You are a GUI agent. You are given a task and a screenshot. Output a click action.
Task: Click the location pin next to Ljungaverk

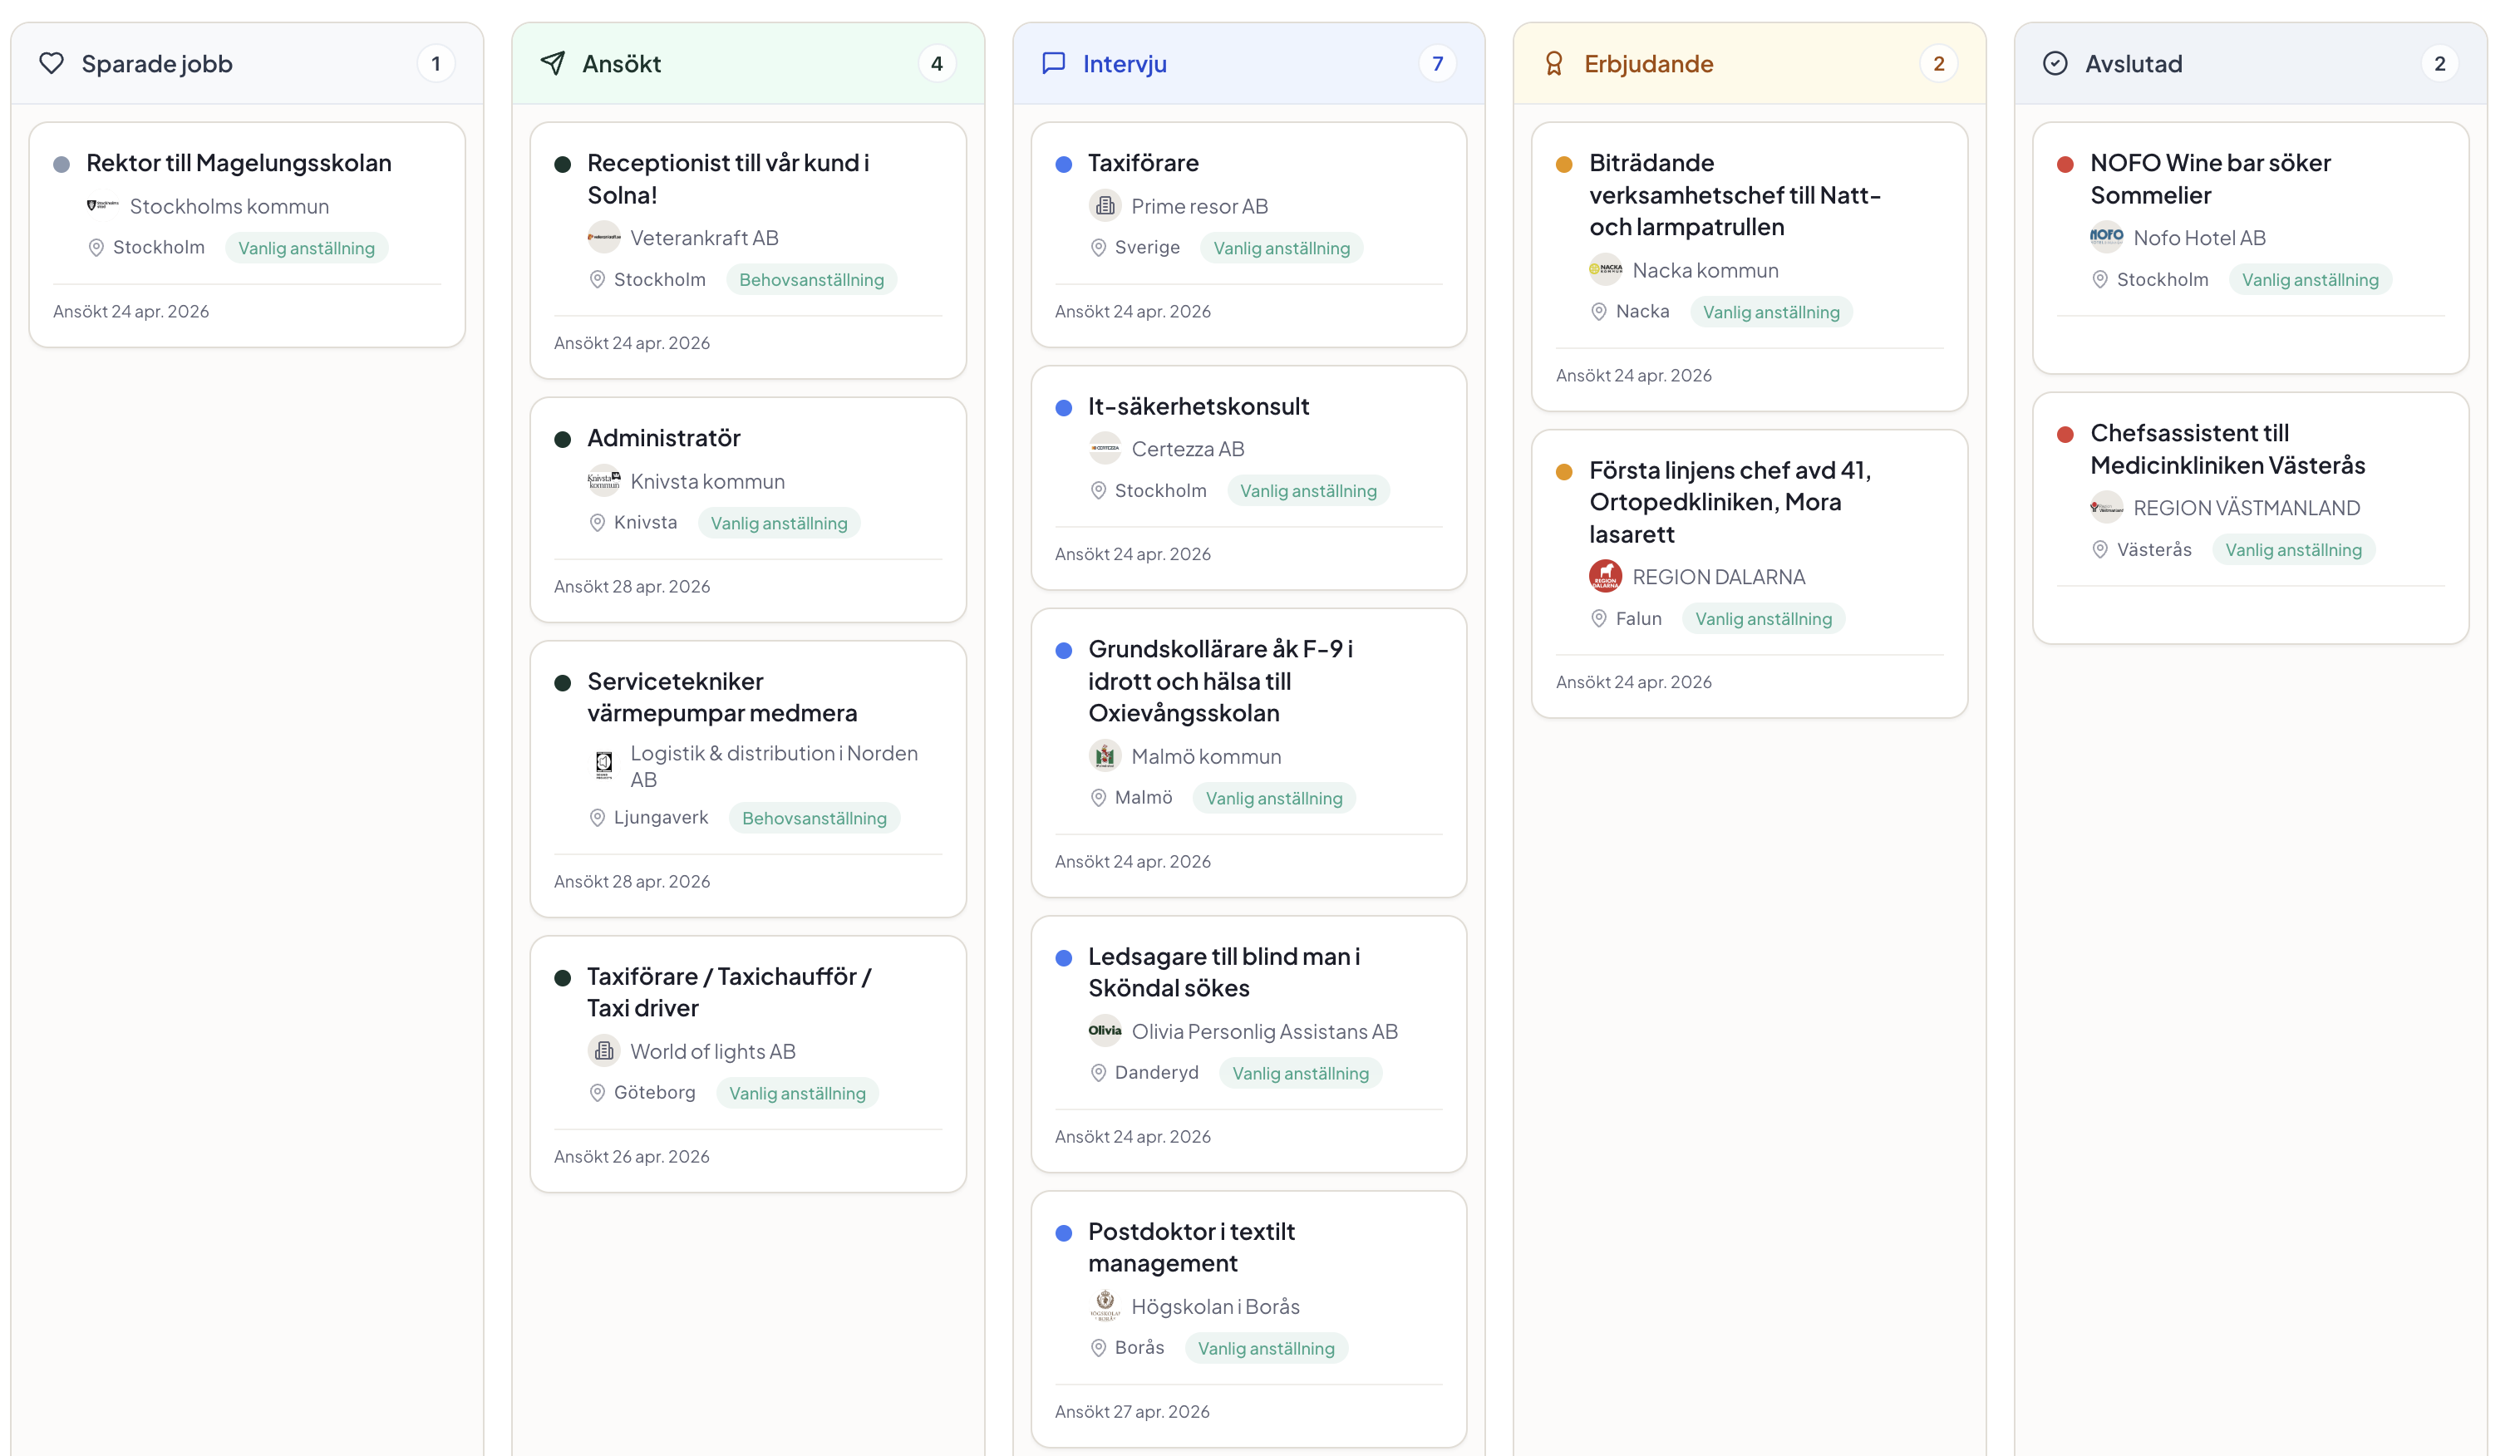(597, 818)
